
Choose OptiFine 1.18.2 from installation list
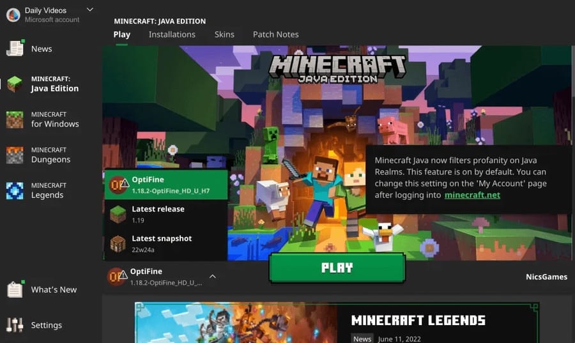pyautogui.click(x=166, y=185)
